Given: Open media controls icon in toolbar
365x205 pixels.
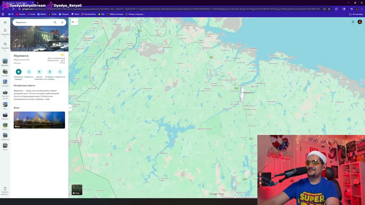Looking at the screenshot, I should tap(351, 9).
